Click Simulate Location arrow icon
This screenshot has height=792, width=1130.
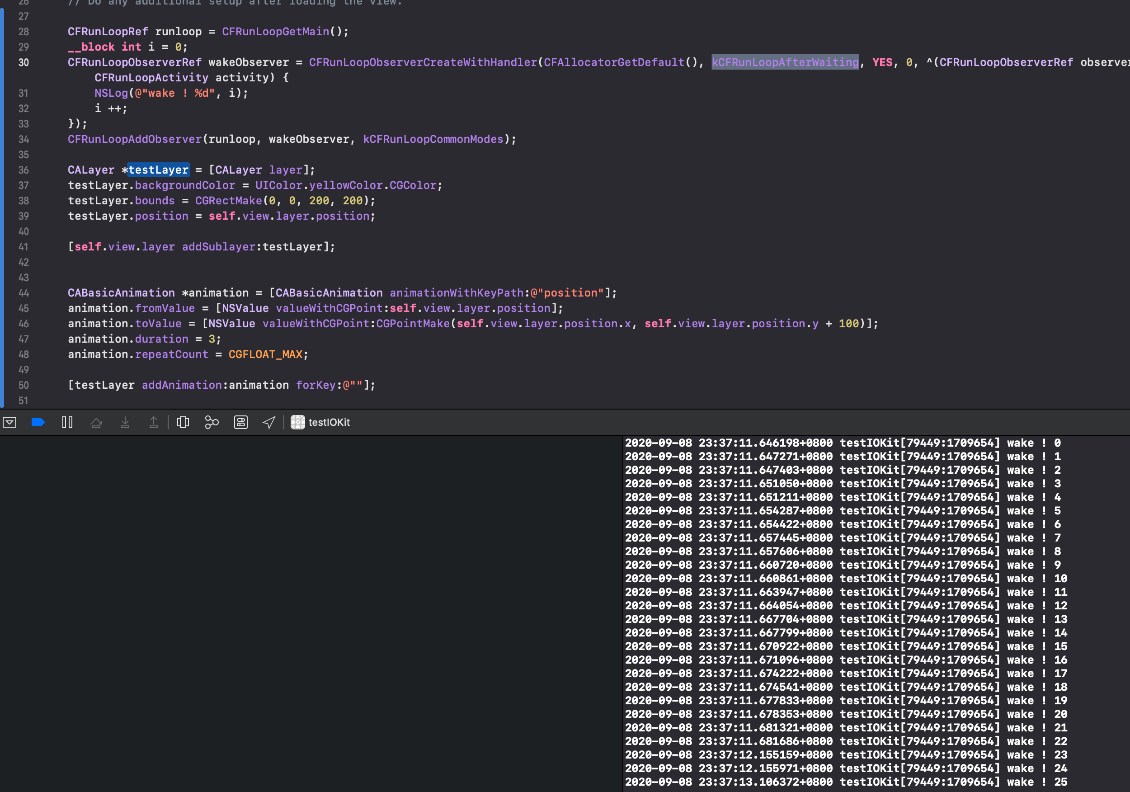coord(269,422)
